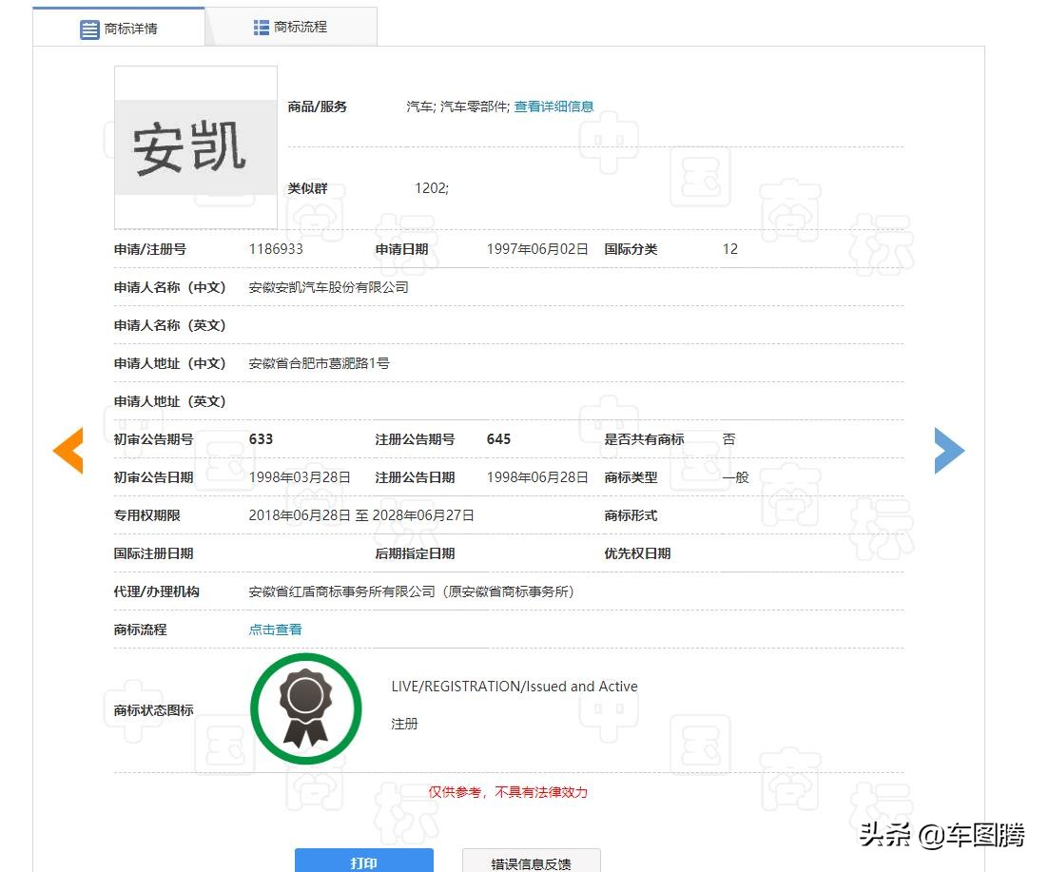Image resolution: width=1049 pixels, height=872 pixels.
Task: Go to previous trademark with orange arrow
Action: tap(68, 450)
